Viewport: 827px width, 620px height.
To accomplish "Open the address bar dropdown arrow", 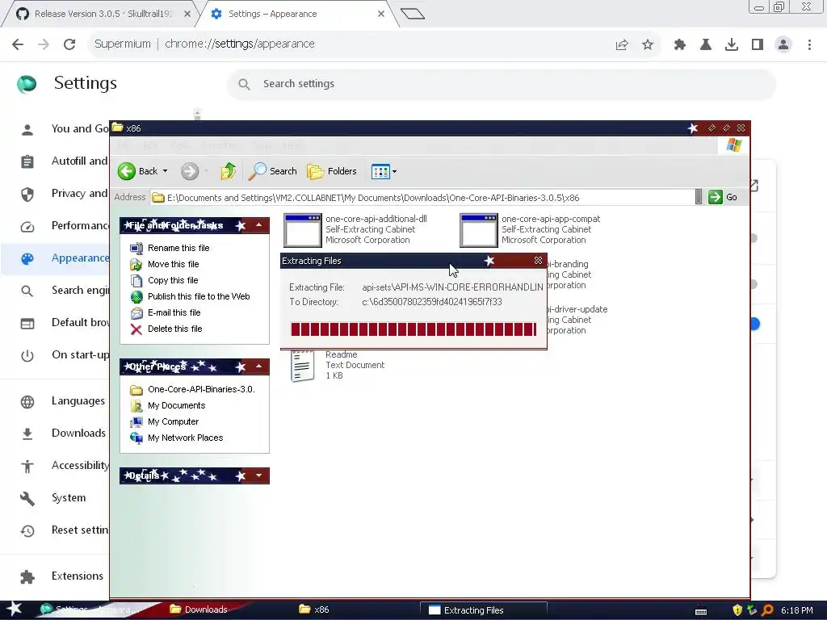I will click(x=699, y=197).
